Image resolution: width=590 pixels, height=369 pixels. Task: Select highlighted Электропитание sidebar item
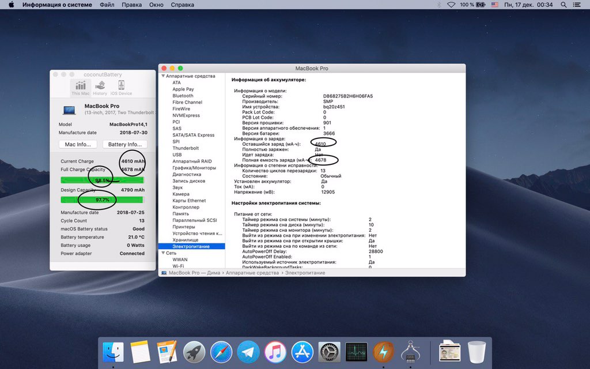[191, 246]
